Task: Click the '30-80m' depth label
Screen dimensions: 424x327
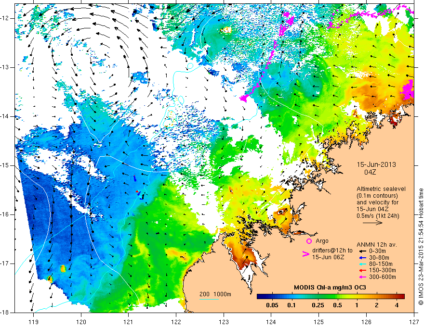Action: (x=379, y=257)
